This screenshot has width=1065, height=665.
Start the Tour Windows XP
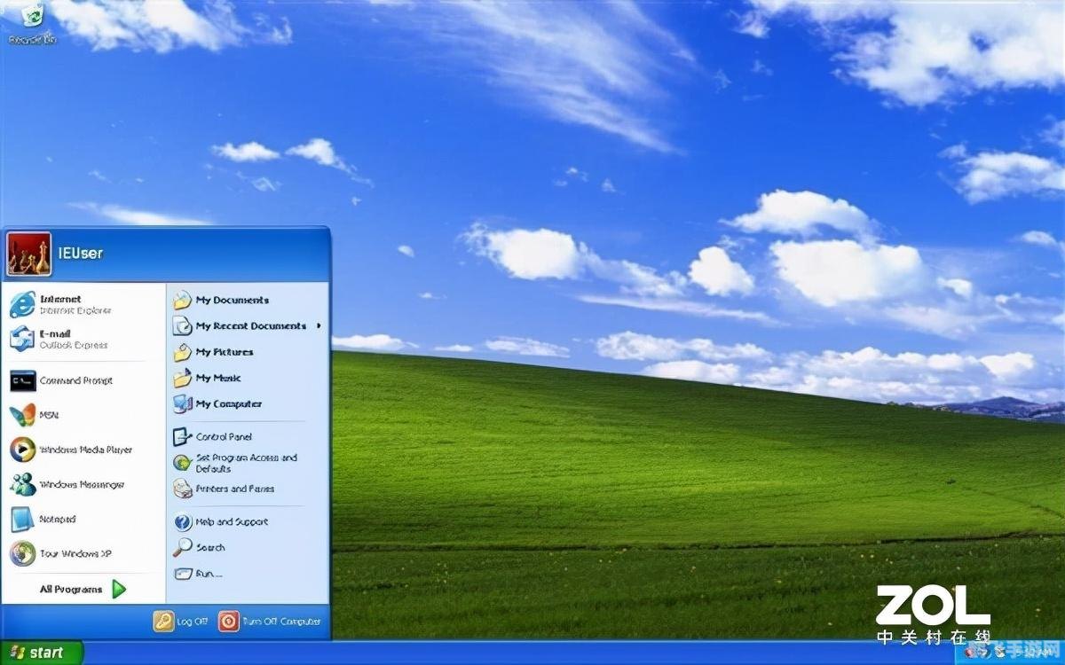coord(69,553)
